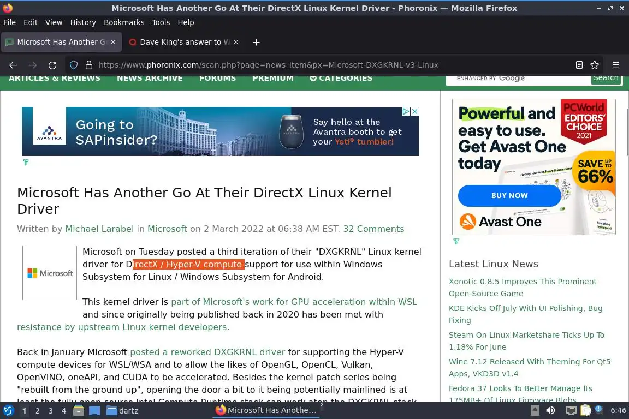Click Buy Now in Avast ad
This screenshot has height=419, width=629.
(509, 196)
